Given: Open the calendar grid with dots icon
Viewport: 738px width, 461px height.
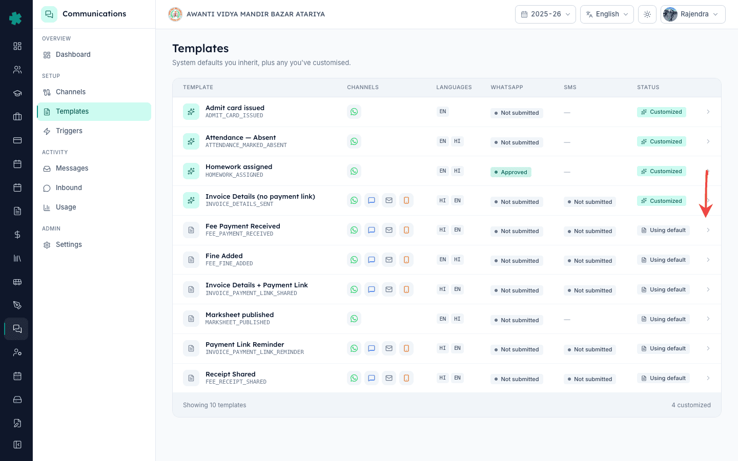Looking at the screenshot, I should [x=17, y=376].
